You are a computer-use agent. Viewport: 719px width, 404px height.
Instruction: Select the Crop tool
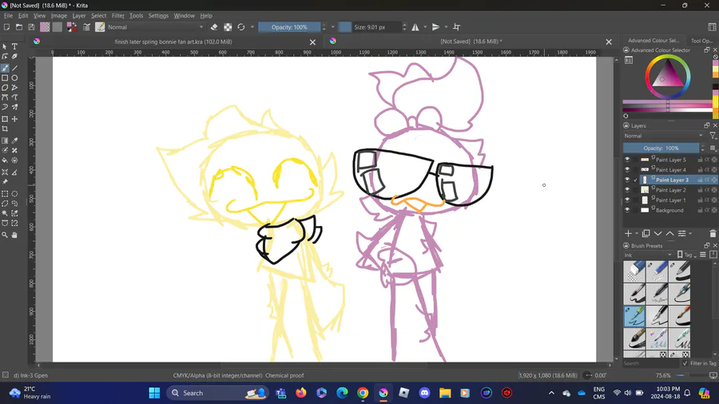coord(5,129)
